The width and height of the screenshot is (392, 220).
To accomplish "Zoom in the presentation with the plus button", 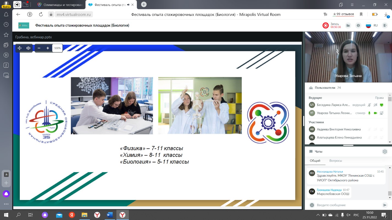I will 48,48.
